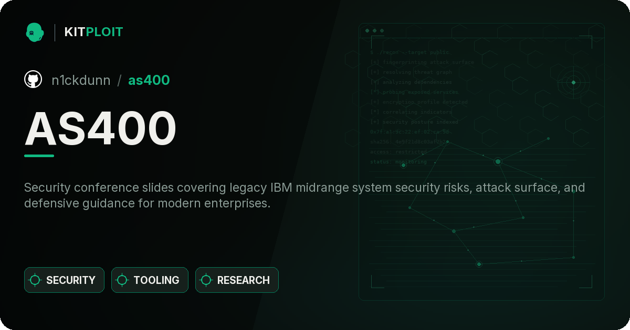The height and width of the screenshot is (330, 630).
Task: Click terminal line "analyzing dependencies"
Action: (x=411, y=82)
